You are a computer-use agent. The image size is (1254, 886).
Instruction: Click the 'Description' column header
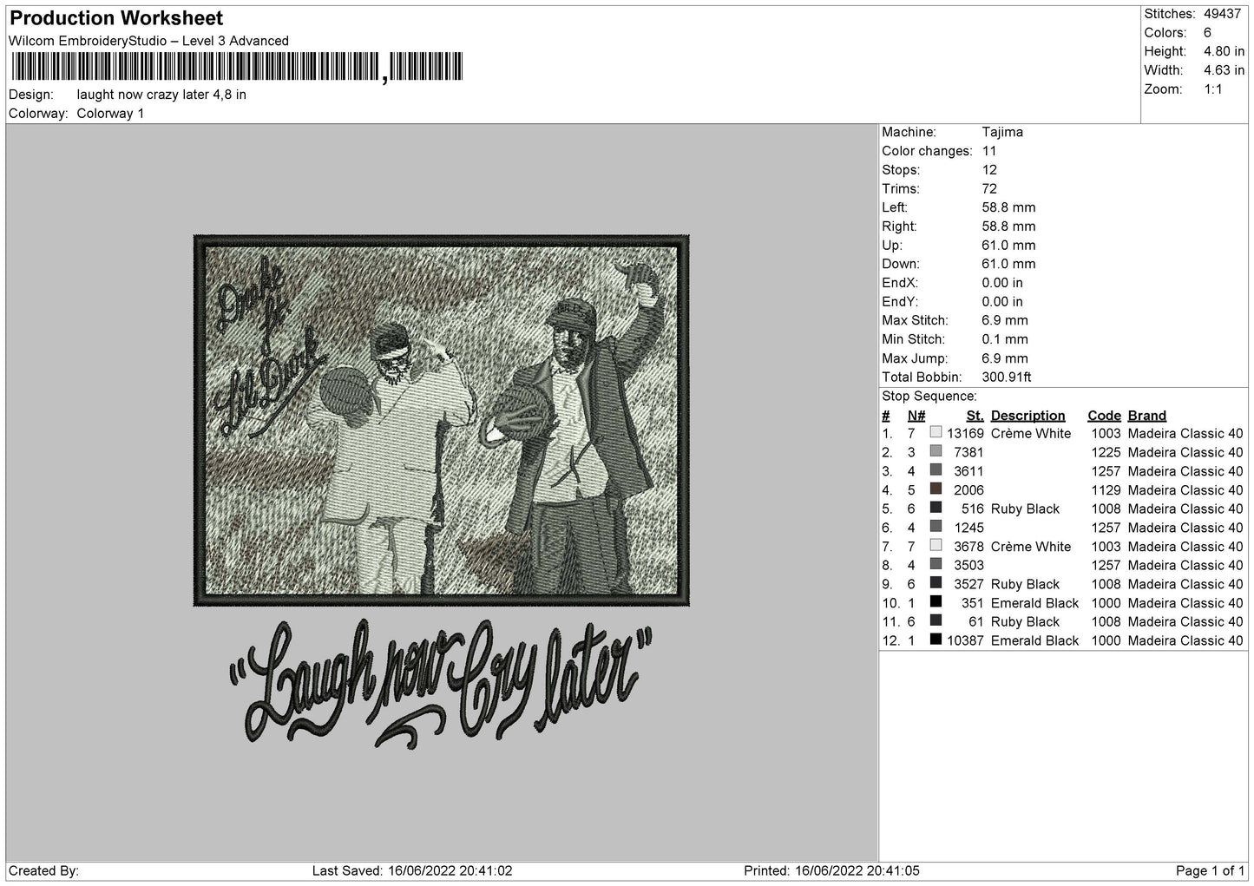(1027, 416)
